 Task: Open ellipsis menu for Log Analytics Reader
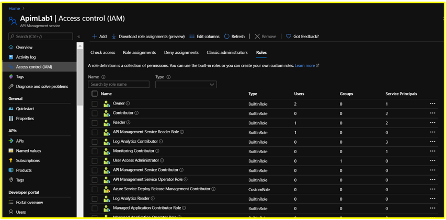432,199
